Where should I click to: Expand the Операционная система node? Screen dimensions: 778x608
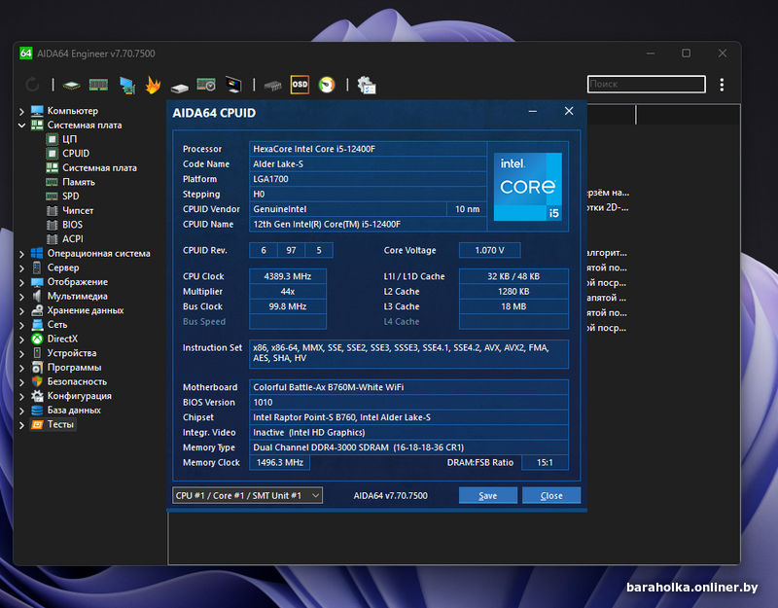21,254
